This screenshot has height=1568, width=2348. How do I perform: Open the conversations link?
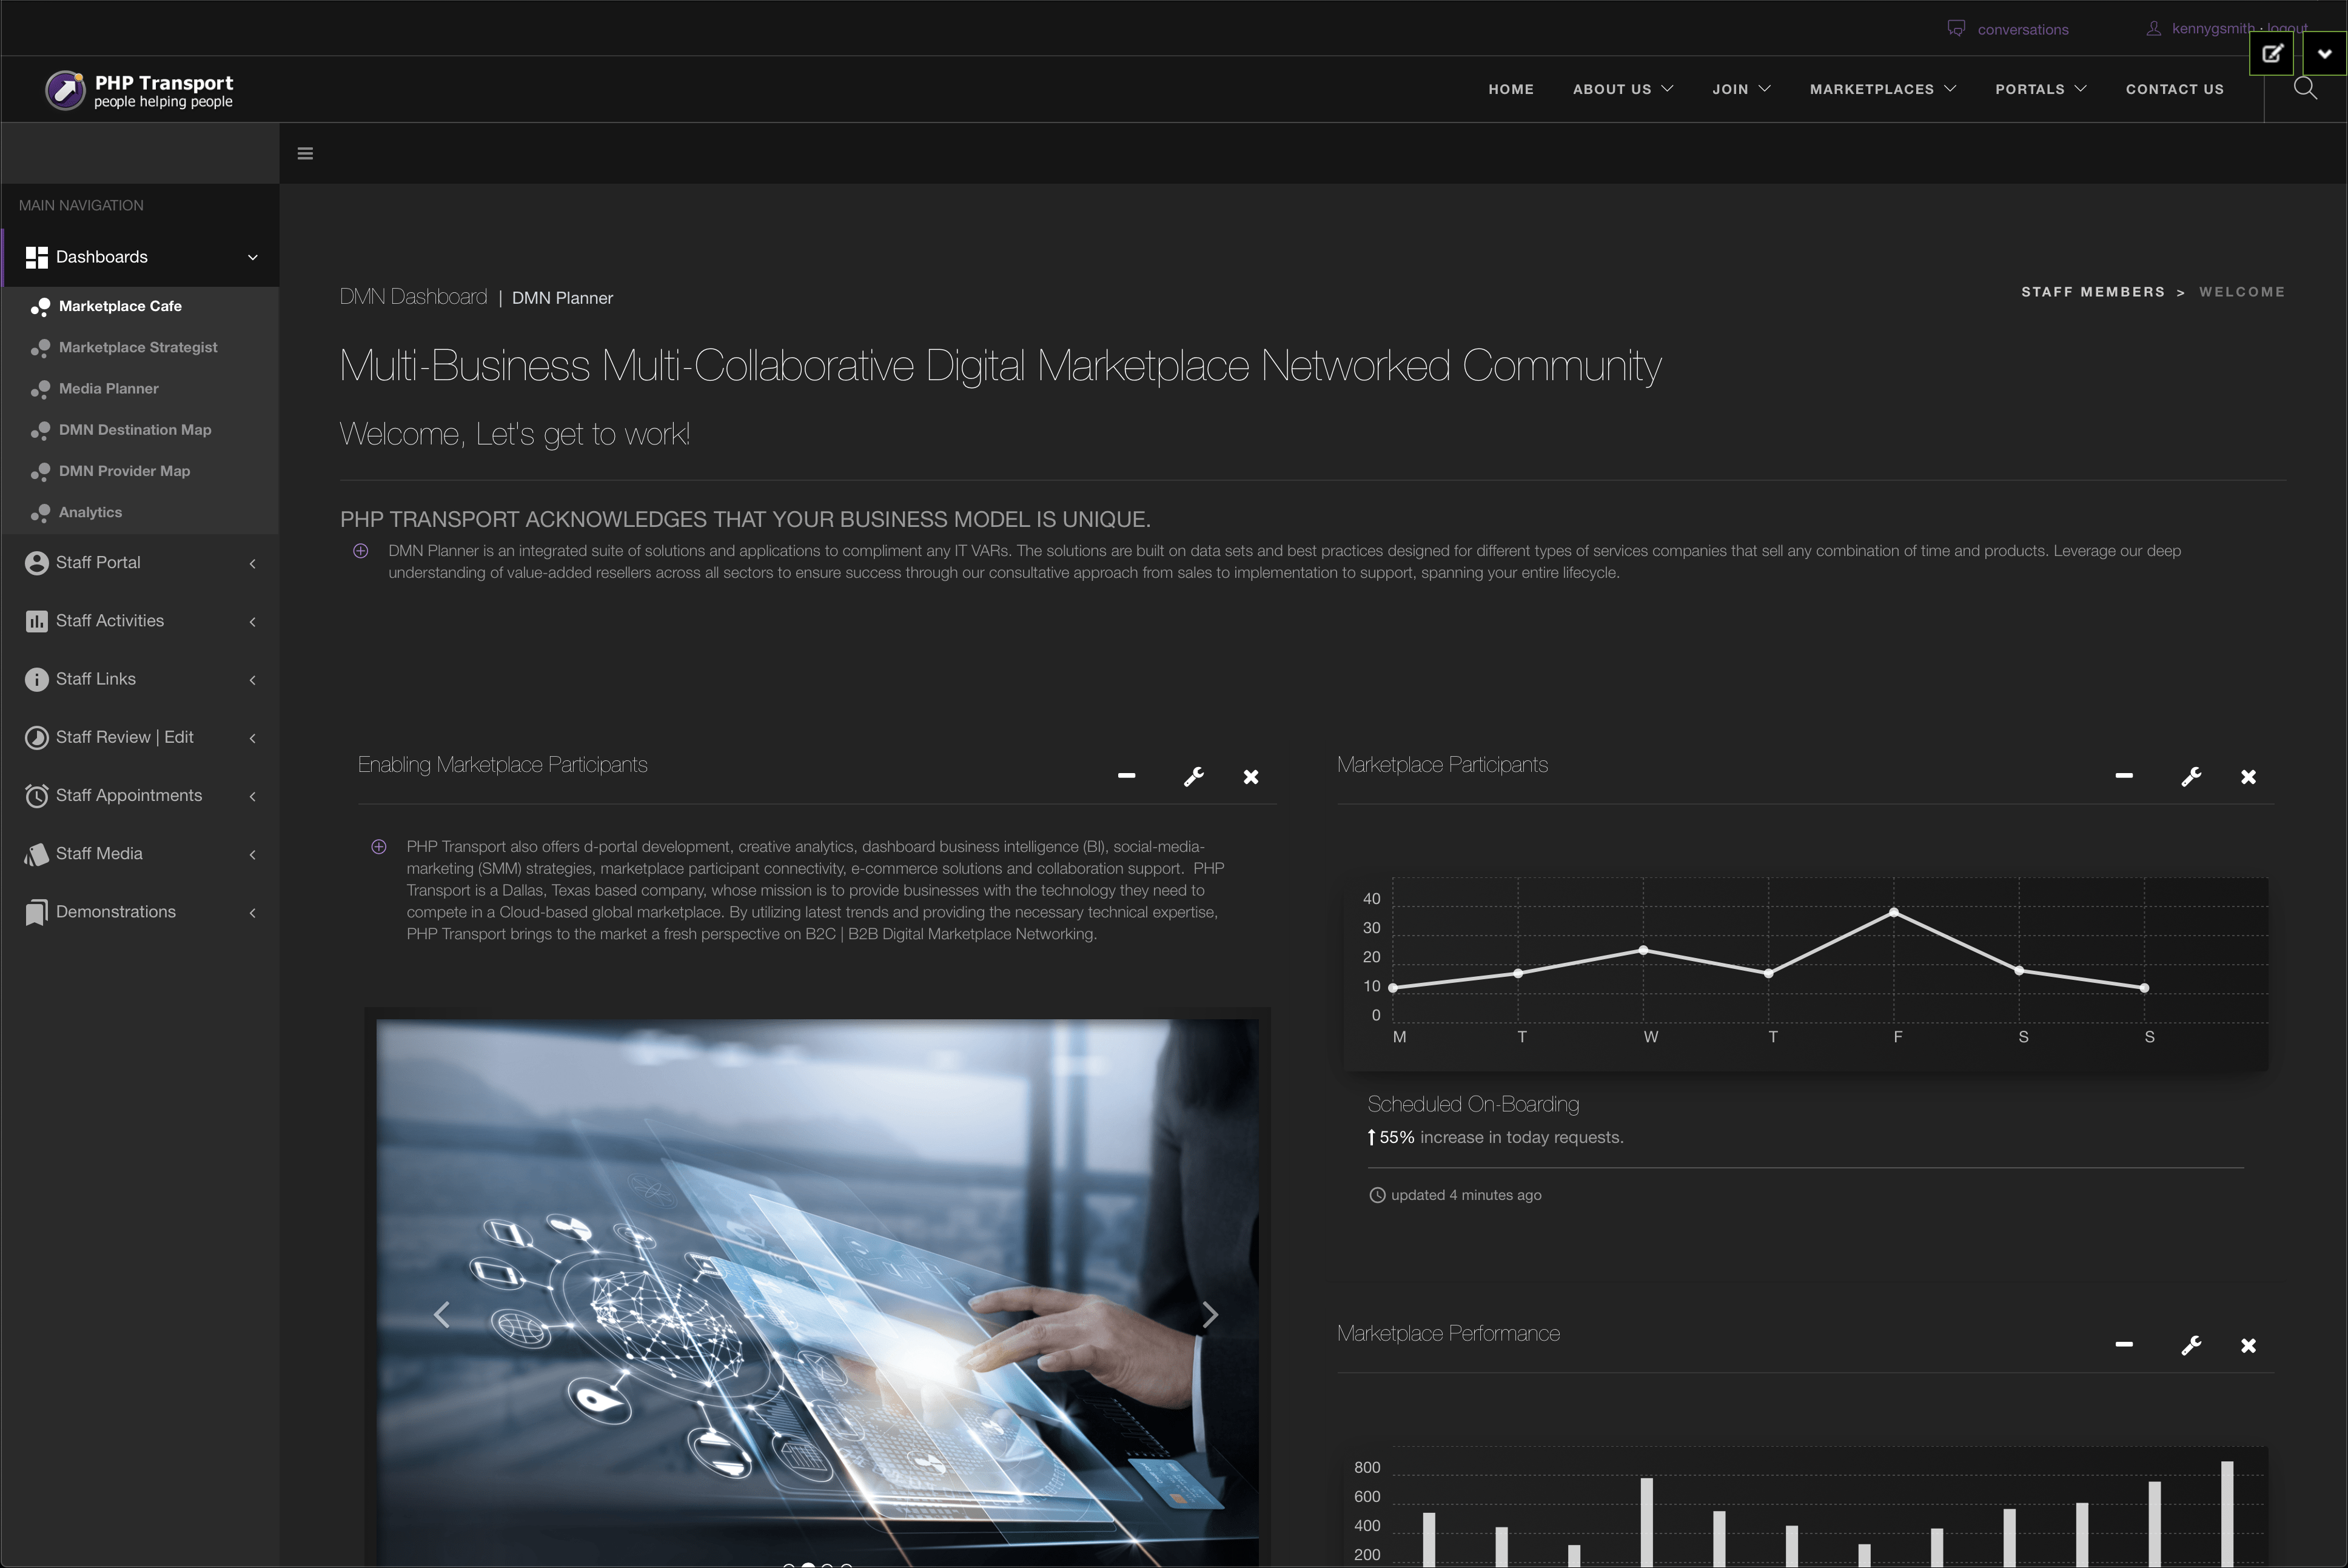tap(2021, 29)
